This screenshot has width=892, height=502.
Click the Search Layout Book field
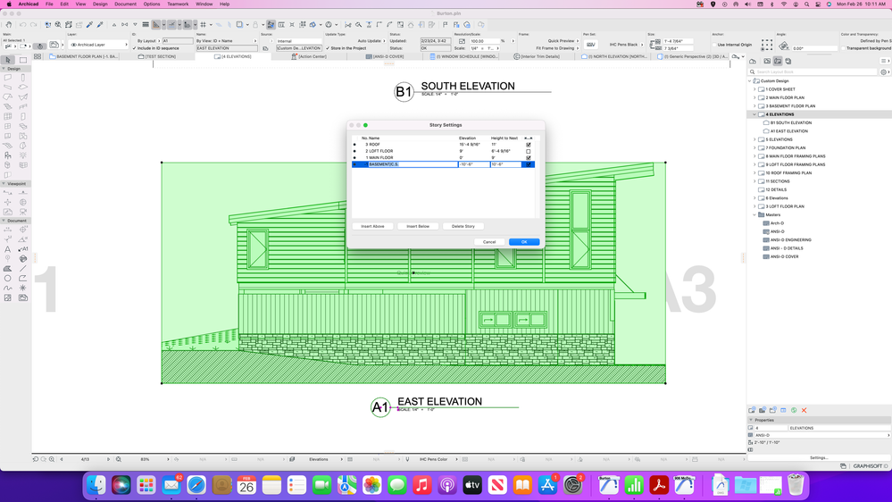tap(813, 72)
